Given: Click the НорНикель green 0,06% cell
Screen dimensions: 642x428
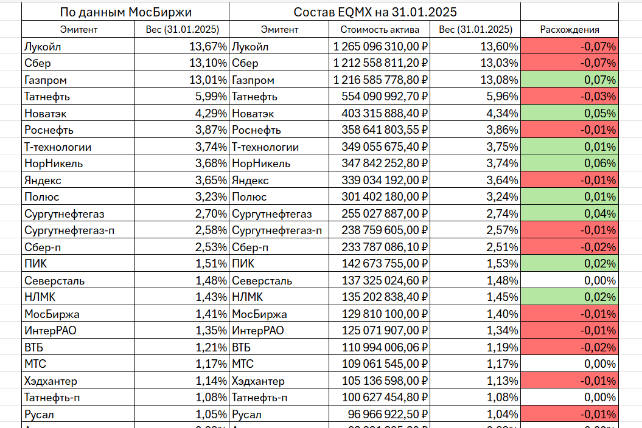Looking at the screenshot, I should click(x=570, y=164).
